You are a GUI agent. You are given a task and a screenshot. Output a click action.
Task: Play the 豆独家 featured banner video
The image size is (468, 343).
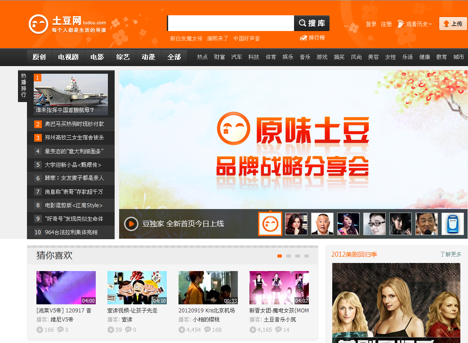click(131, 223)
